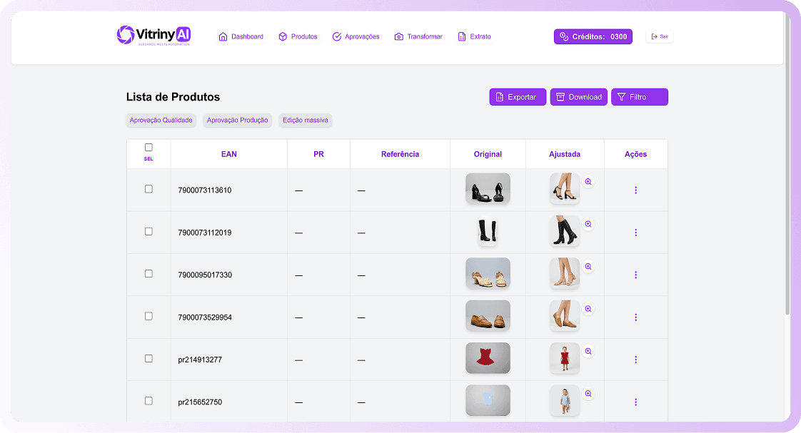Image resolution: width=801 pixels, height=433 pixels.
Task: Click the Download button
Action: point(579,97)
